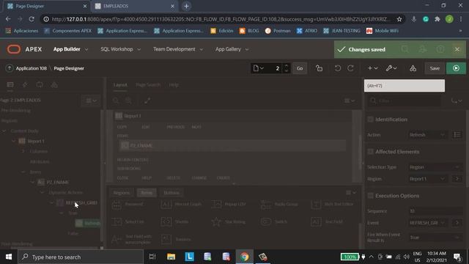Click the Go button
This screenshot has width=469, height=264.
pos(300,68)
